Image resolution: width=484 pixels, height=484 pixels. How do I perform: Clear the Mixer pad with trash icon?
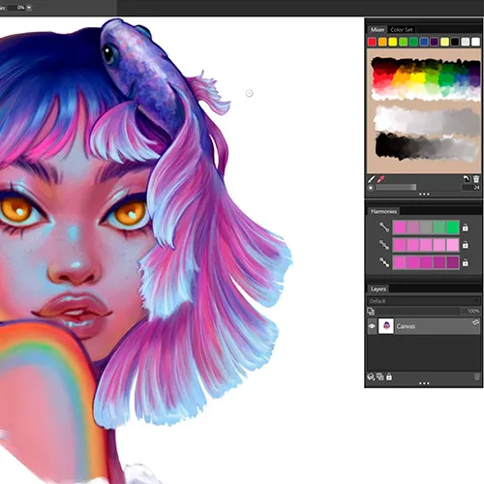click(x=476, y=179)
